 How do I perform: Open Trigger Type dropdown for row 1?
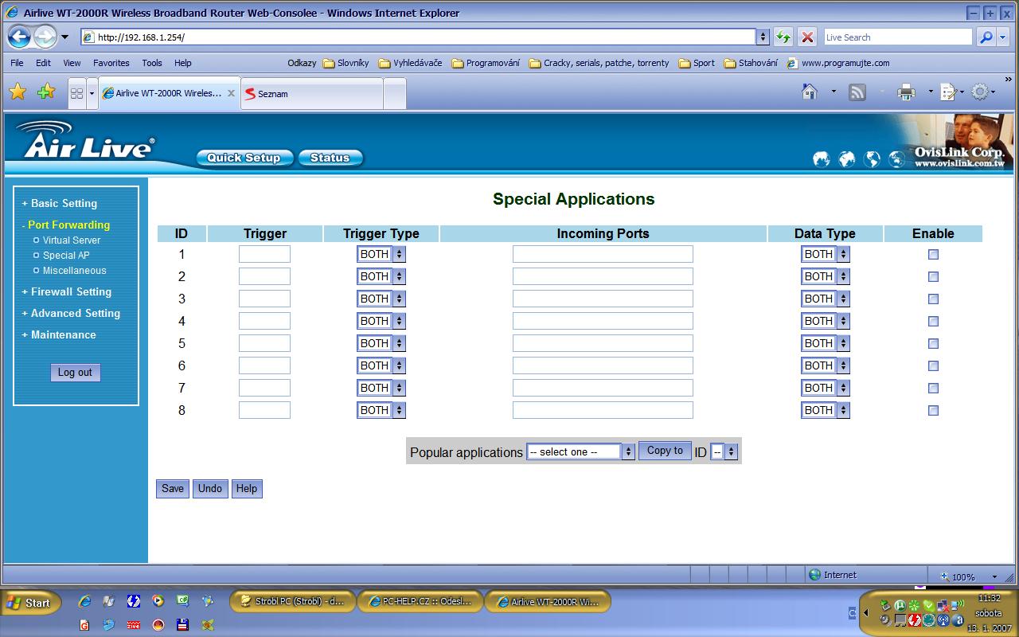[x=381, y=254]
